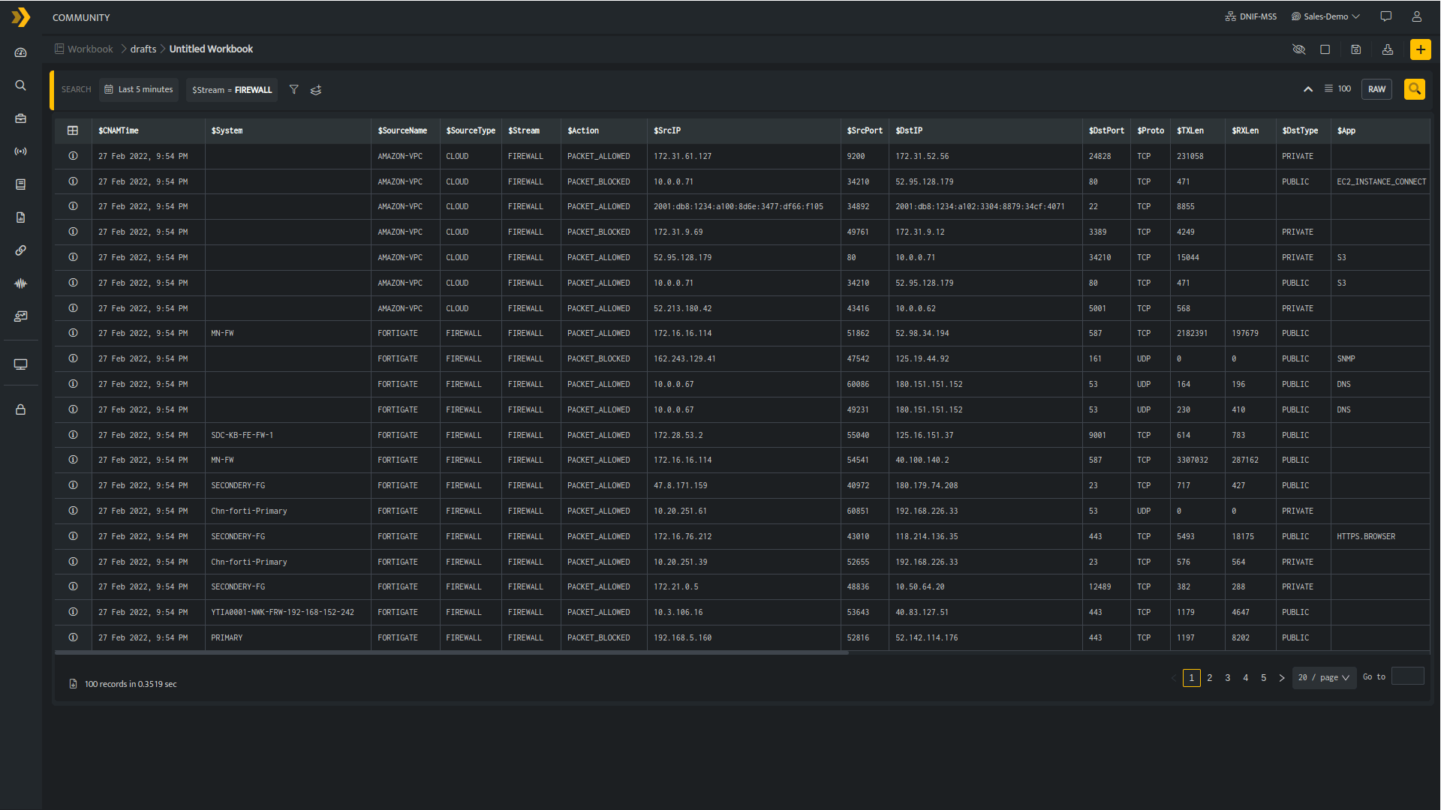Toggle RAW view mode
1441x810 pixels.
pos(1376,89)
